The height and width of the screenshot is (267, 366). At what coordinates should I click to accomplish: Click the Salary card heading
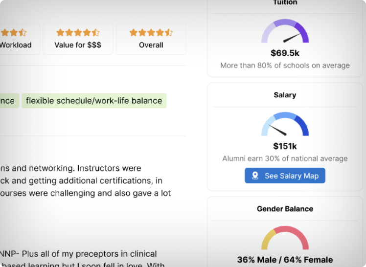pyautogui.click(x=285, y=95)
